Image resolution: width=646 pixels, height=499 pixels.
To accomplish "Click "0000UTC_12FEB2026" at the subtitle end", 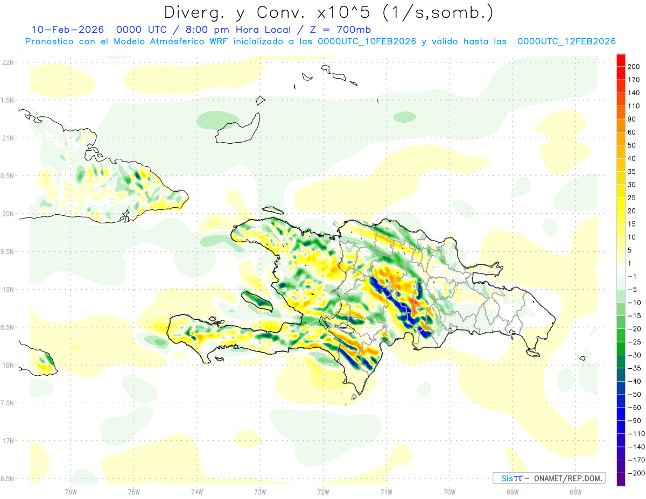I will [x=566, y=41].
